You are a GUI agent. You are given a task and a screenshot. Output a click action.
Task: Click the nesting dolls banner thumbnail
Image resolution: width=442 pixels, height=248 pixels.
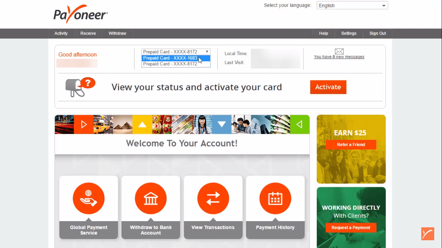(162, 124)
